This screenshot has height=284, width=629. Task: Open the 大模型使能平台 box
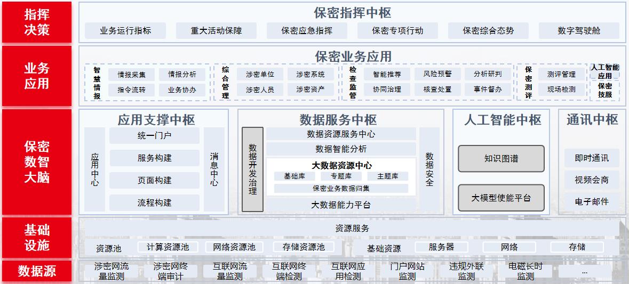[x=501, y=198]
